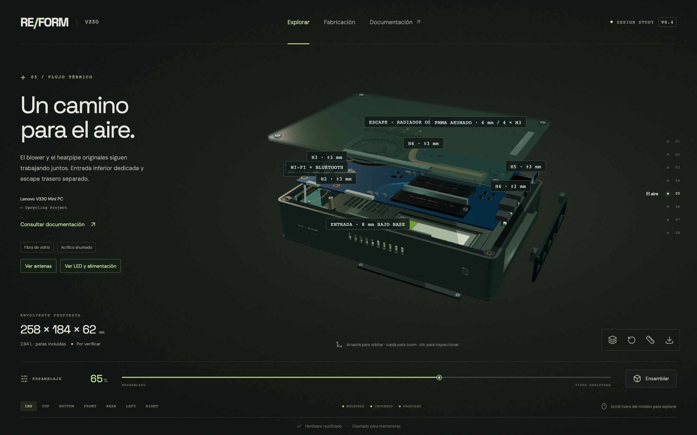Click the cube icon on the Ensamblar button
The width and height of the screenshot is (697, 435).
click(x=637, y=378)
